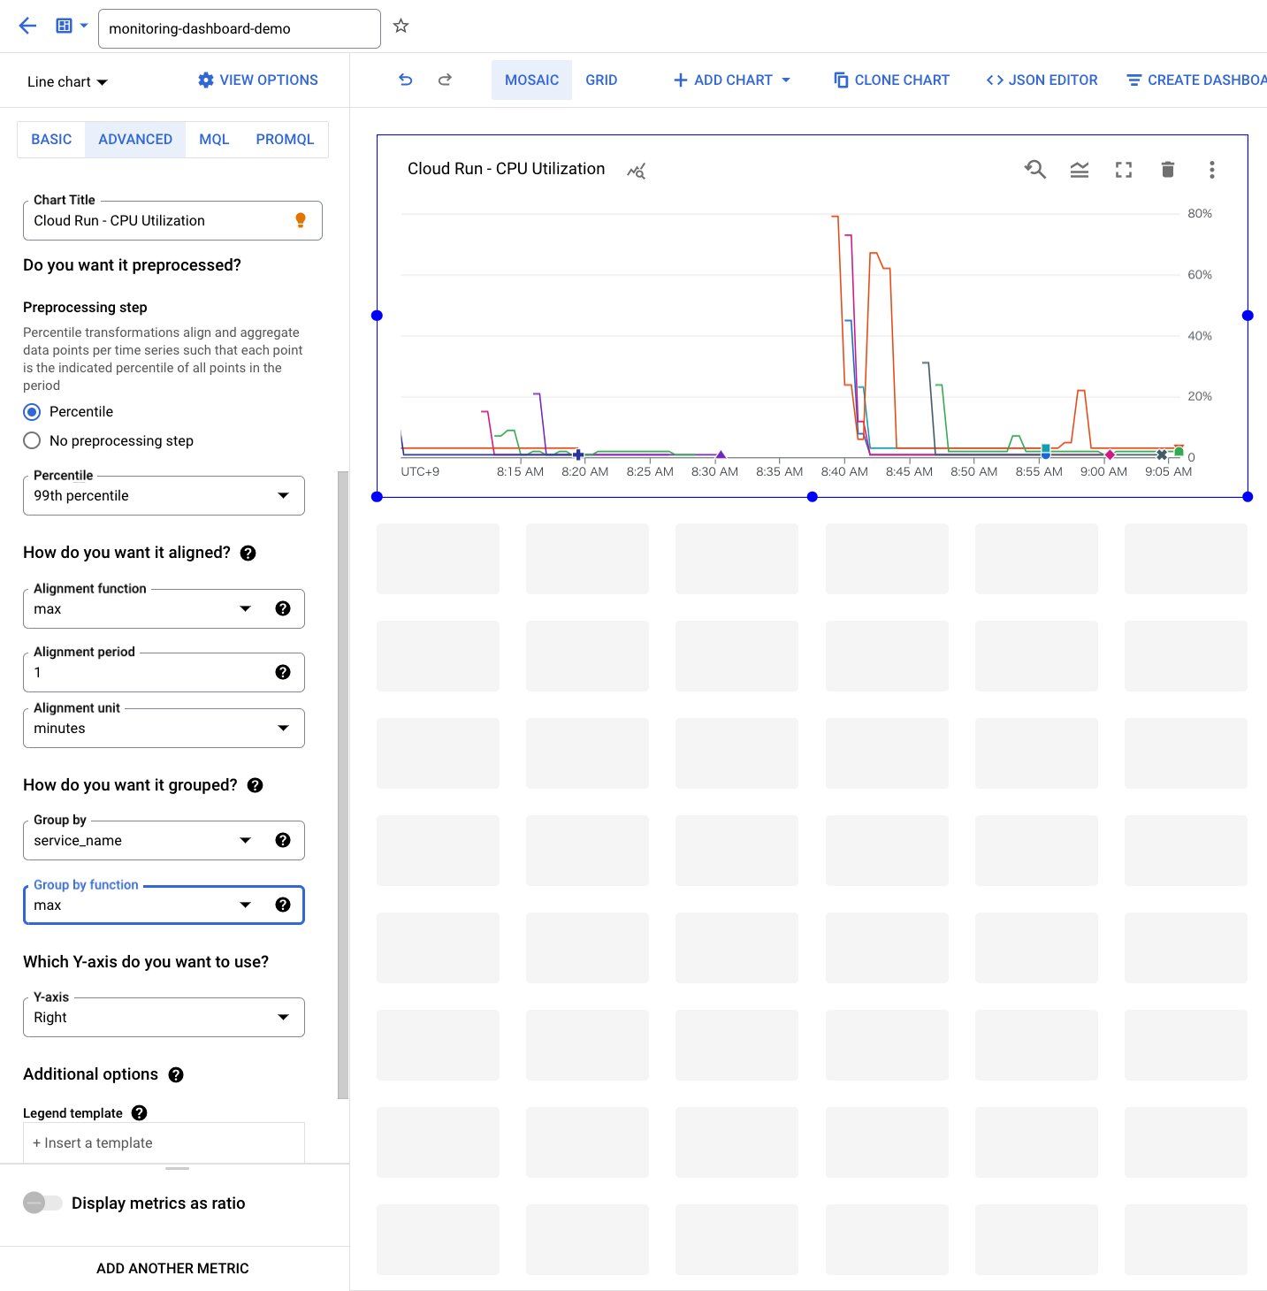Viewport: 1267px width, 1291px height.
Task: Select the Percentile radio option
Action: tap(33, 412)
